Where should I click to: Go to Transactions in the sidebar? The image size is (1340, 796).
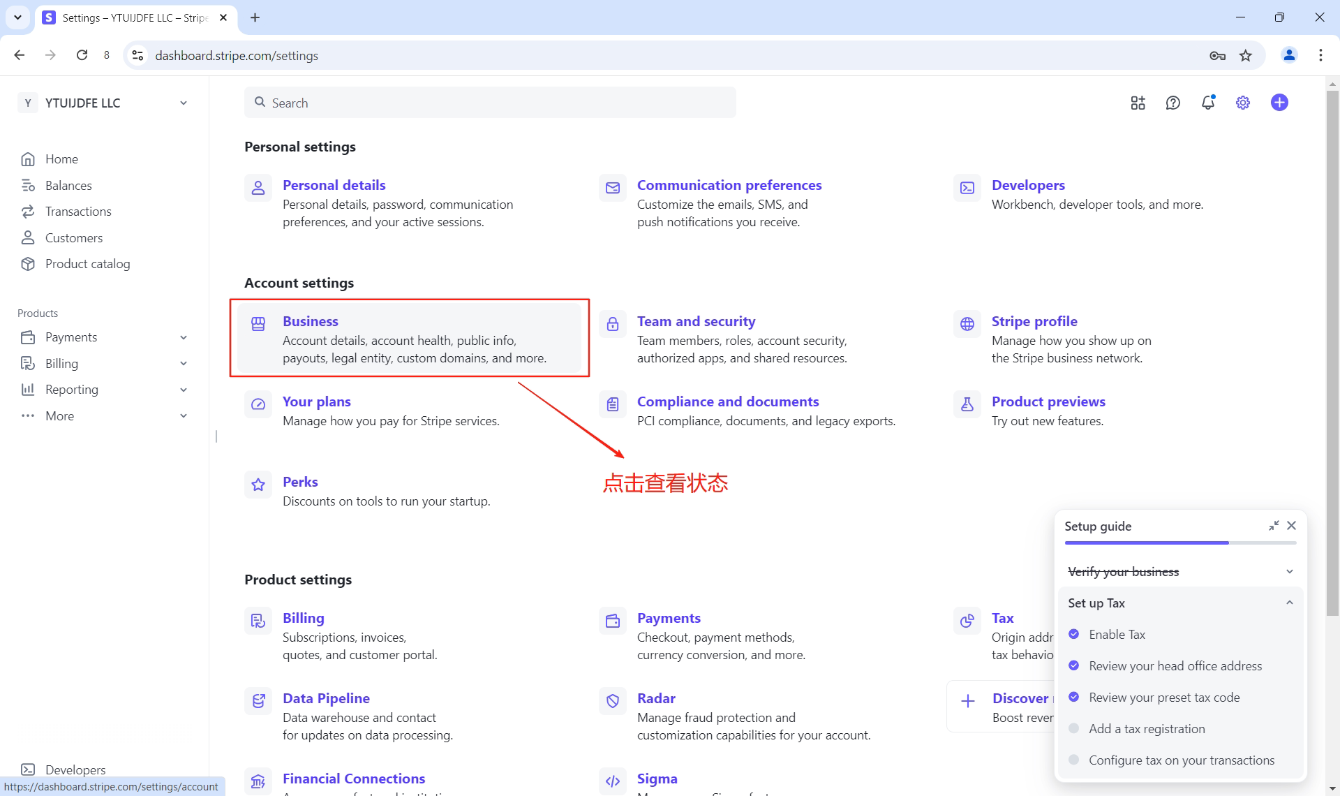[x=78, y=212]
